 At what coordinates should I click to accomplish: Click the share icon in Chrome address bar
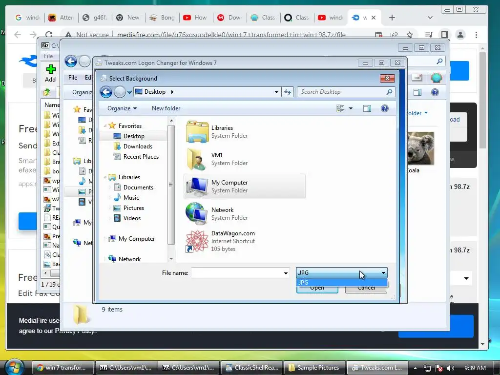pyautogui.click(x=395, y=35)
